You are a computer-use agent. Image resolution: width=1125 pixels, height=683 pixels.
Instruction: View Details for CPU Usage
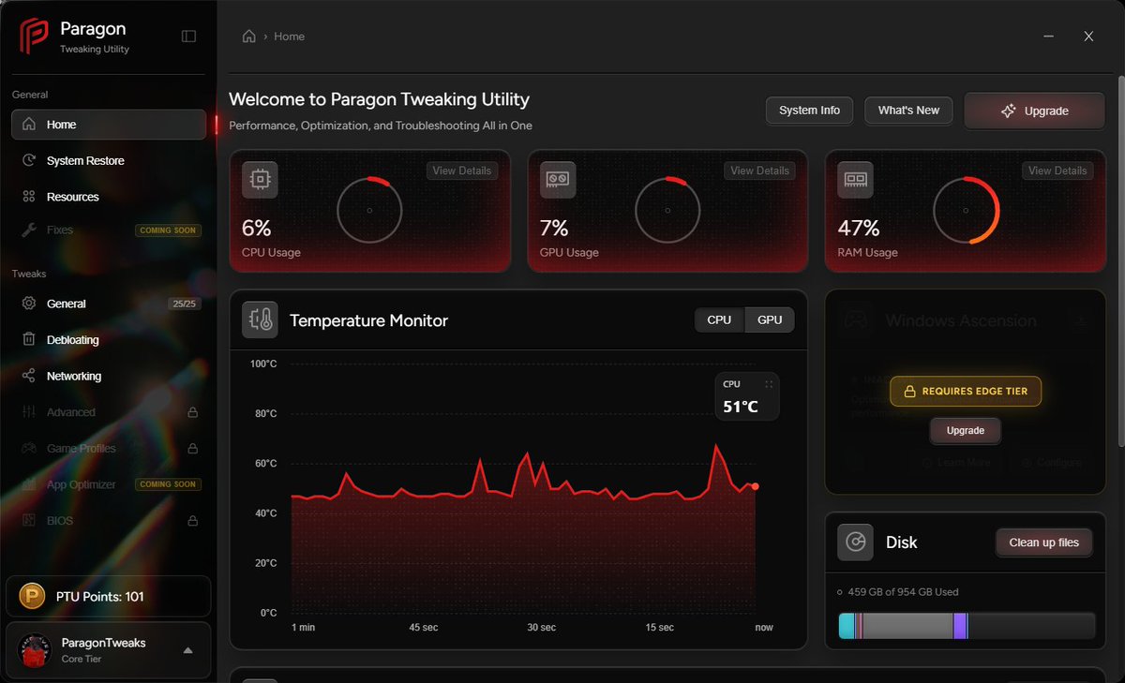click(x=462, y=171)
